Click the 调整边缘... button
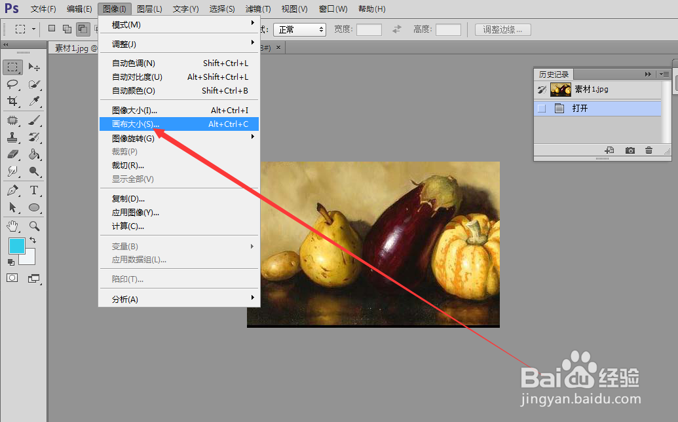Viewport: 678px width, 422px height. point(503,30)
